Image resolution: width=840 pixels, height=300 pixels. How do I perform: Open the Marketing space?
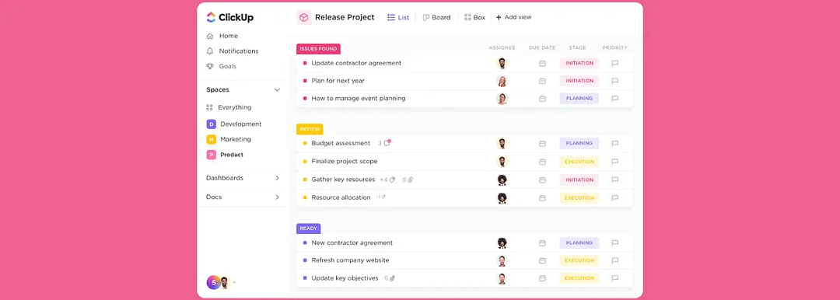pos(229,139)
